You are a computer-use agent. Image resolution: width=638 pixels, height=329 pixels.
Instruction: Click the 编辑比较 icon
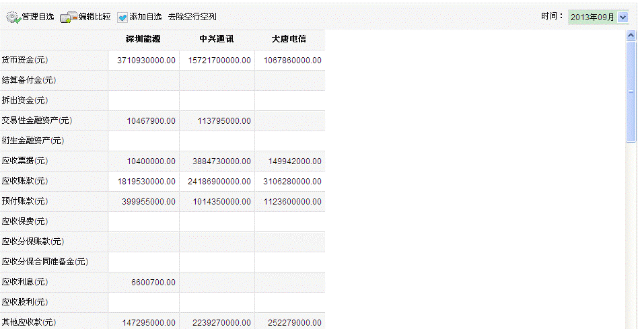click(x=69, y=17)
